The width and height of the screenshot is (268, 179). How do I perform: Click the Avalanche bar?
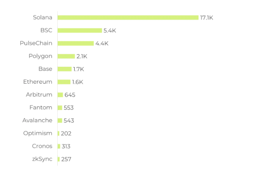(60, 120)
